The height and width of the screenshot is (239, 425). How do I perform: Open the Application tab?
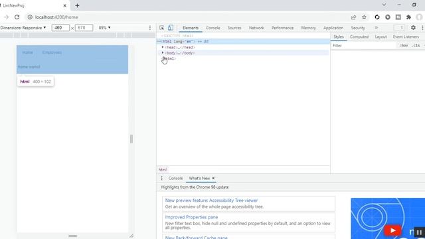[333, 28]
